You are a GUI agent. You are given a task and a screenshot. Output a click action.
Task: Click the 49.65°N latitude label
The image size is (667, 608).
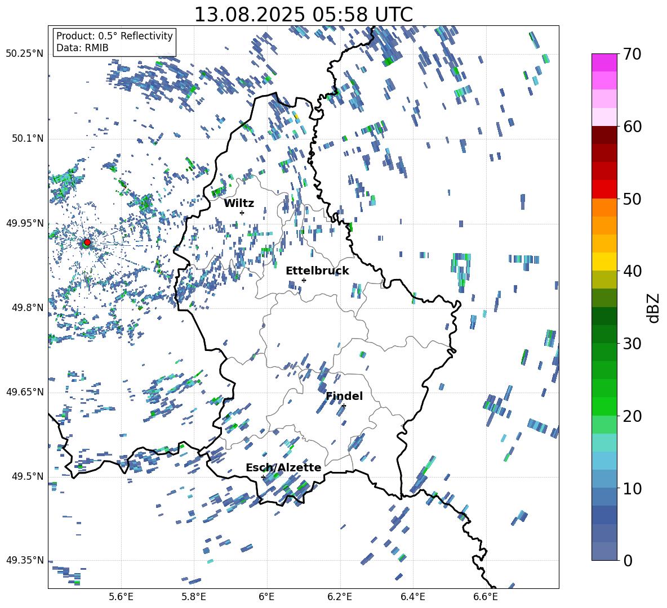click(25, 391)
